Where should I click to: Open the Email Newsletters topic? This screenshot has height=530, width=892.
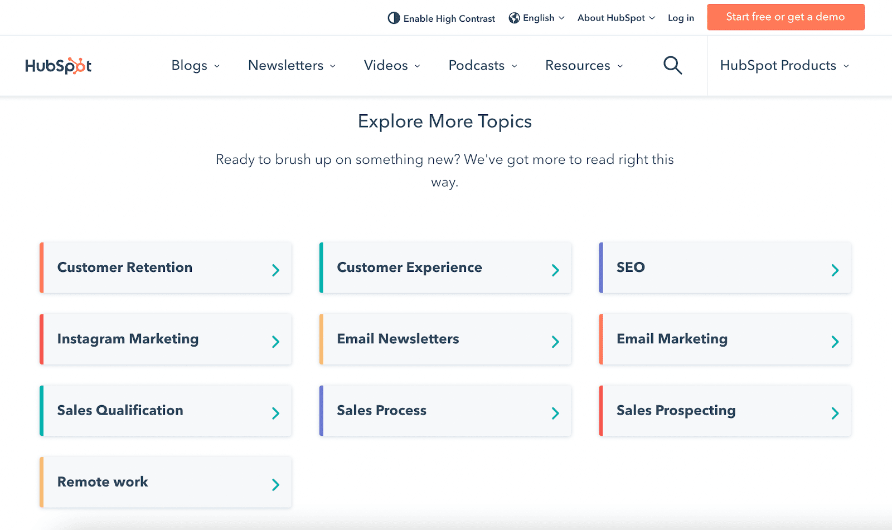click(x=445, y=339)
